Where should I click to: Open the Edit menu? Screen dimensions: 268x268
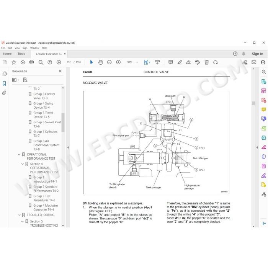[10, 48]
